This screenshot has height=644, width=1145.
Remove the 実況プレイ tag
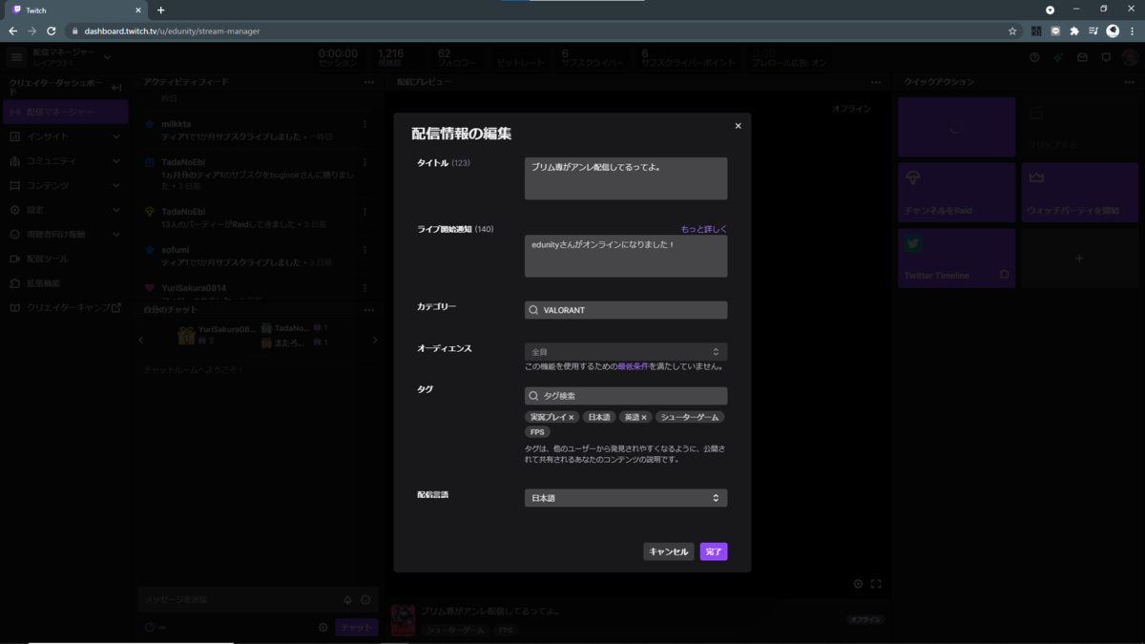point(572,417)
